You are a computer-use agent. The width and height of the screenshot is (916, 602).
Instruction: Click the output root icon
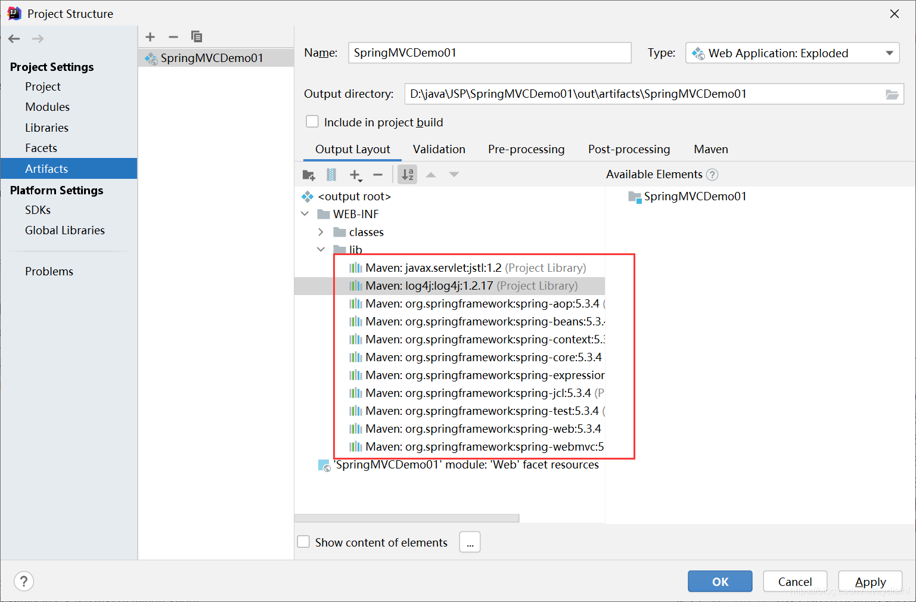point(308,196)
